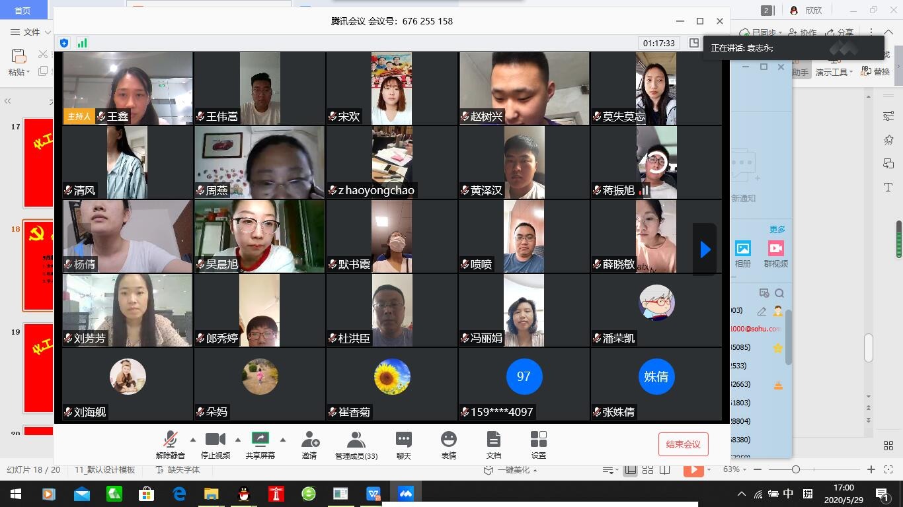
Task: Switch to the 首页 tab
Action: point(22,11)
